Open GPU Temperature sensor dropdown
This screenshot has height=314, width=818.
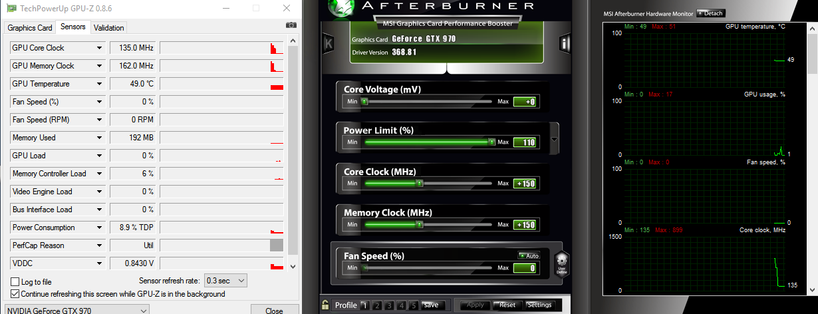[x=99, y=84]
